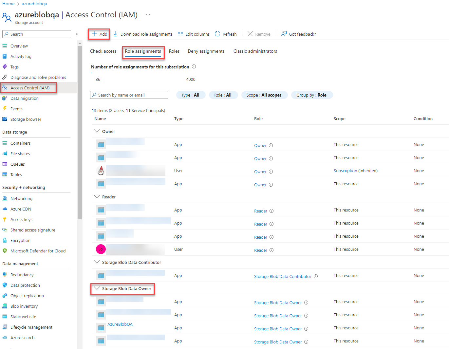Screen dimensions: 449x349
Task: Open Containers in the sidebar
Action: coord(20,143)
